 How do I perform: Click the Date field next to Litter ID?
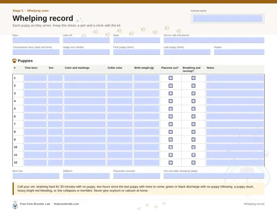(x=137, y=40)
